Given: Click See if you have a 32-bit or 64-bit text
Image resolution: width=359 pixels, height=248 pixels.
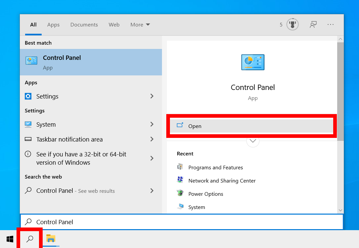Looking at the screenshot, I should tap(81, 158).
